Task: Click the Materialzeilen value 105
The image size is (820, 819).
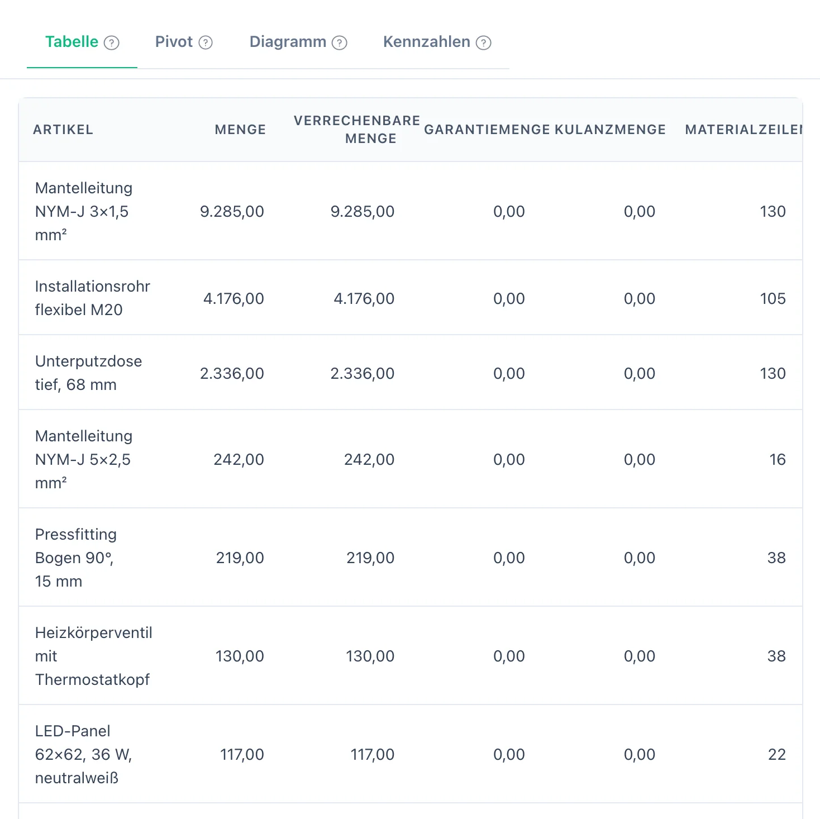Action: [x=773, y=298]
